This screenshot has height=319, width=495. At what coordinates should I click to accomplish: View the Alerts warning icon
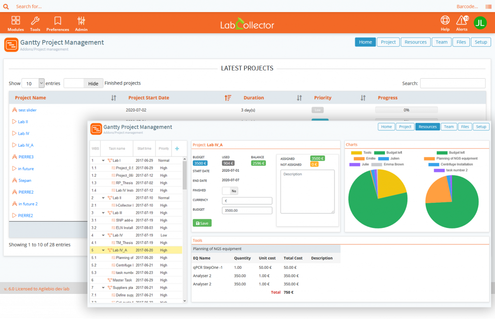[x=462, y=20]
